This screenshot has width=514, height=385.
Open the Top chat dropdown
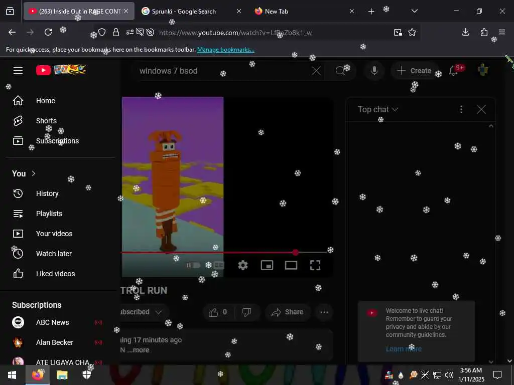pyautogui.click(x=377, y=109)
